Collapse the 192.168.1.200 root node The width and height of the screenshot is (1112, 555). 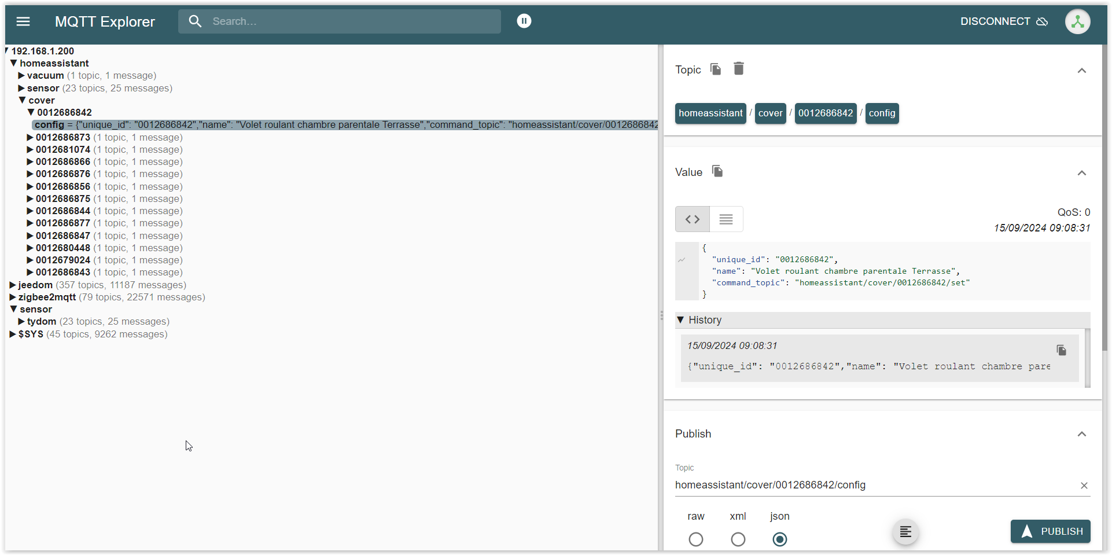pos(7,51)
